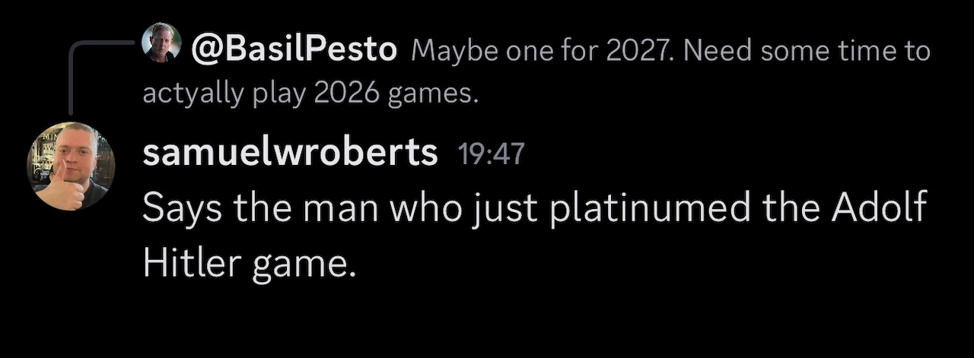Open samuelwroberts' thumbs-up profile avatar
Screen dimensions: 974x358
tap(70, 166)
